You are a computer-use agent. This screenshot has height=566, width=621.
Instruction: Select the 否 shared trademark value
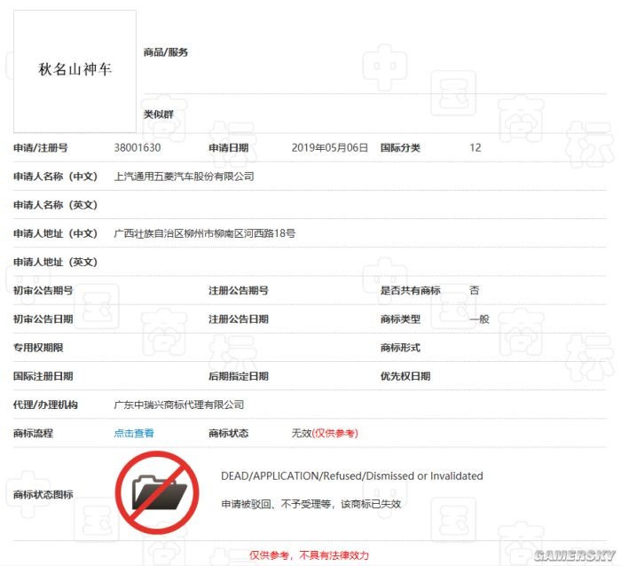(x=475, y=290)
